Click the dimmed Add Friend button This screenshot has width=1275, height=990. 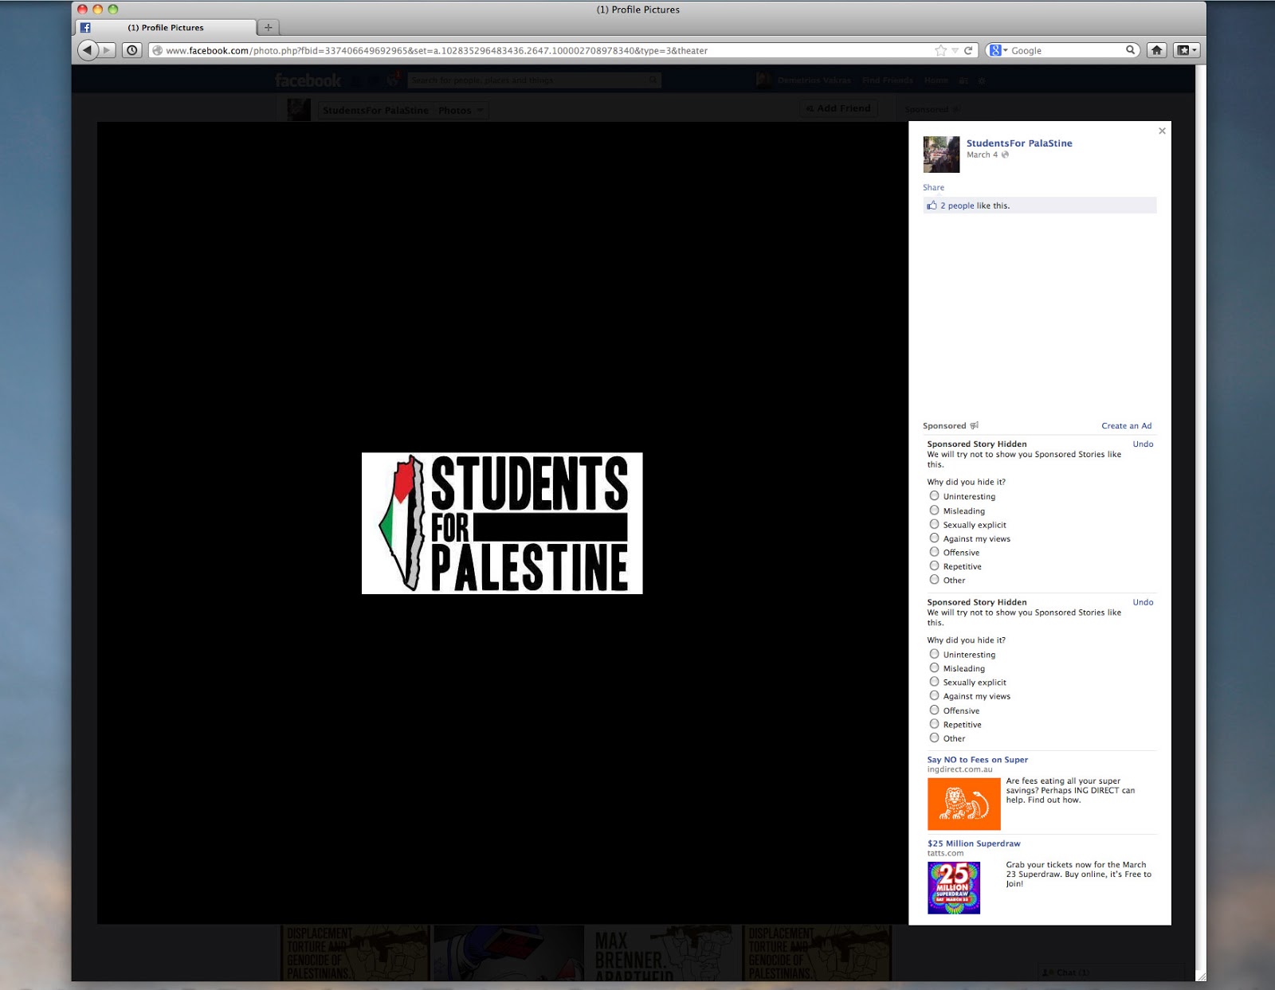pyautogui.click(x=838, y=108)
